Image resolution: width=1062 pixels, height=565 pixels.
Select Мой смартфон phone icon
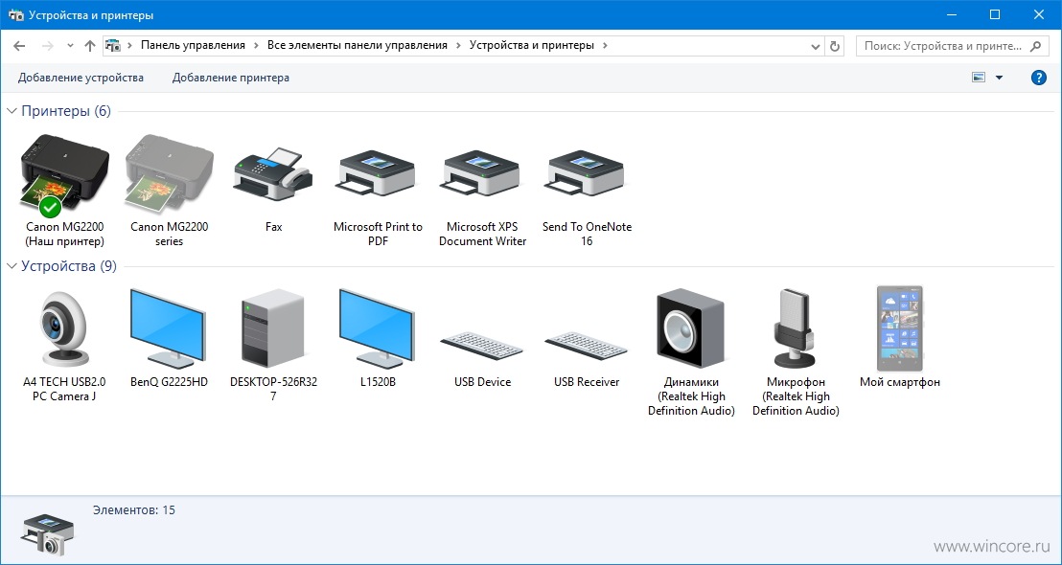point(899,328)
